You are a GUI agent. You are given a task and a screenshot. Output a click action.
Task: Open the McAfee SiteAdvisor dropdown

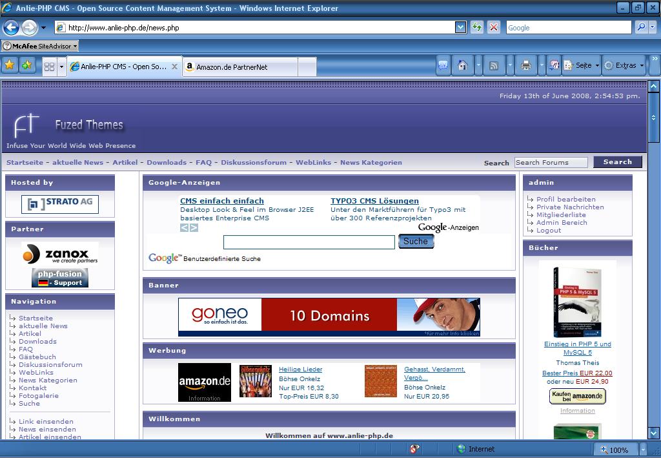(x=39, y=46)
